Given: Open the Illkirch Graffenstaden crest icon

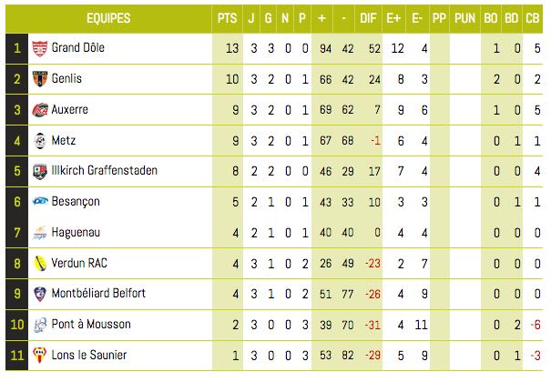Looking at the screenshot, I should tap(40, 171).
